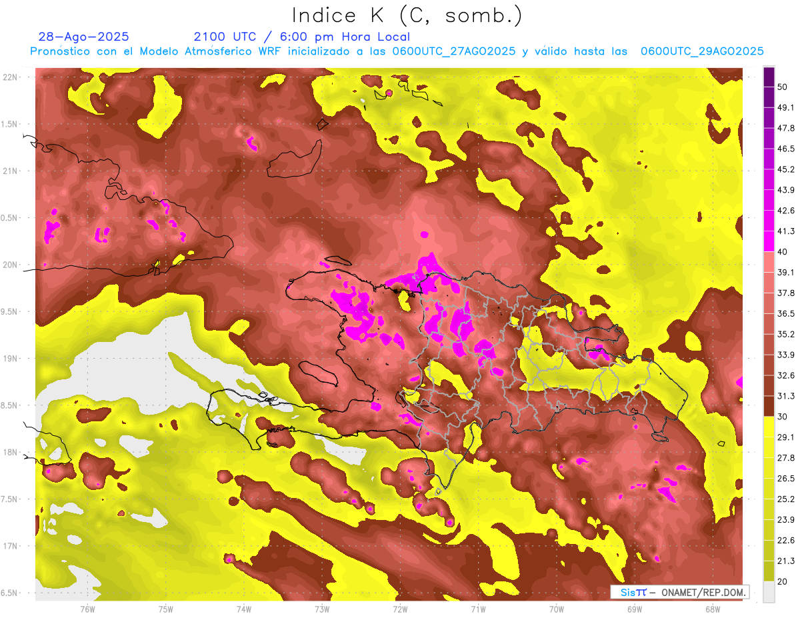Click the legend value "22.6"
The width and height of the screenshot is (800, 618).
pos(785,541)
